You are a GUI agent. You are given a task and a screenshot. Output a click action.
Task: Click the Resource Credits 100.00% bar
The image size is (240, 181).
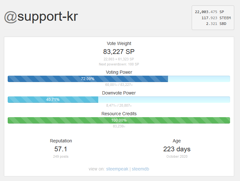(x=119, y=120)
